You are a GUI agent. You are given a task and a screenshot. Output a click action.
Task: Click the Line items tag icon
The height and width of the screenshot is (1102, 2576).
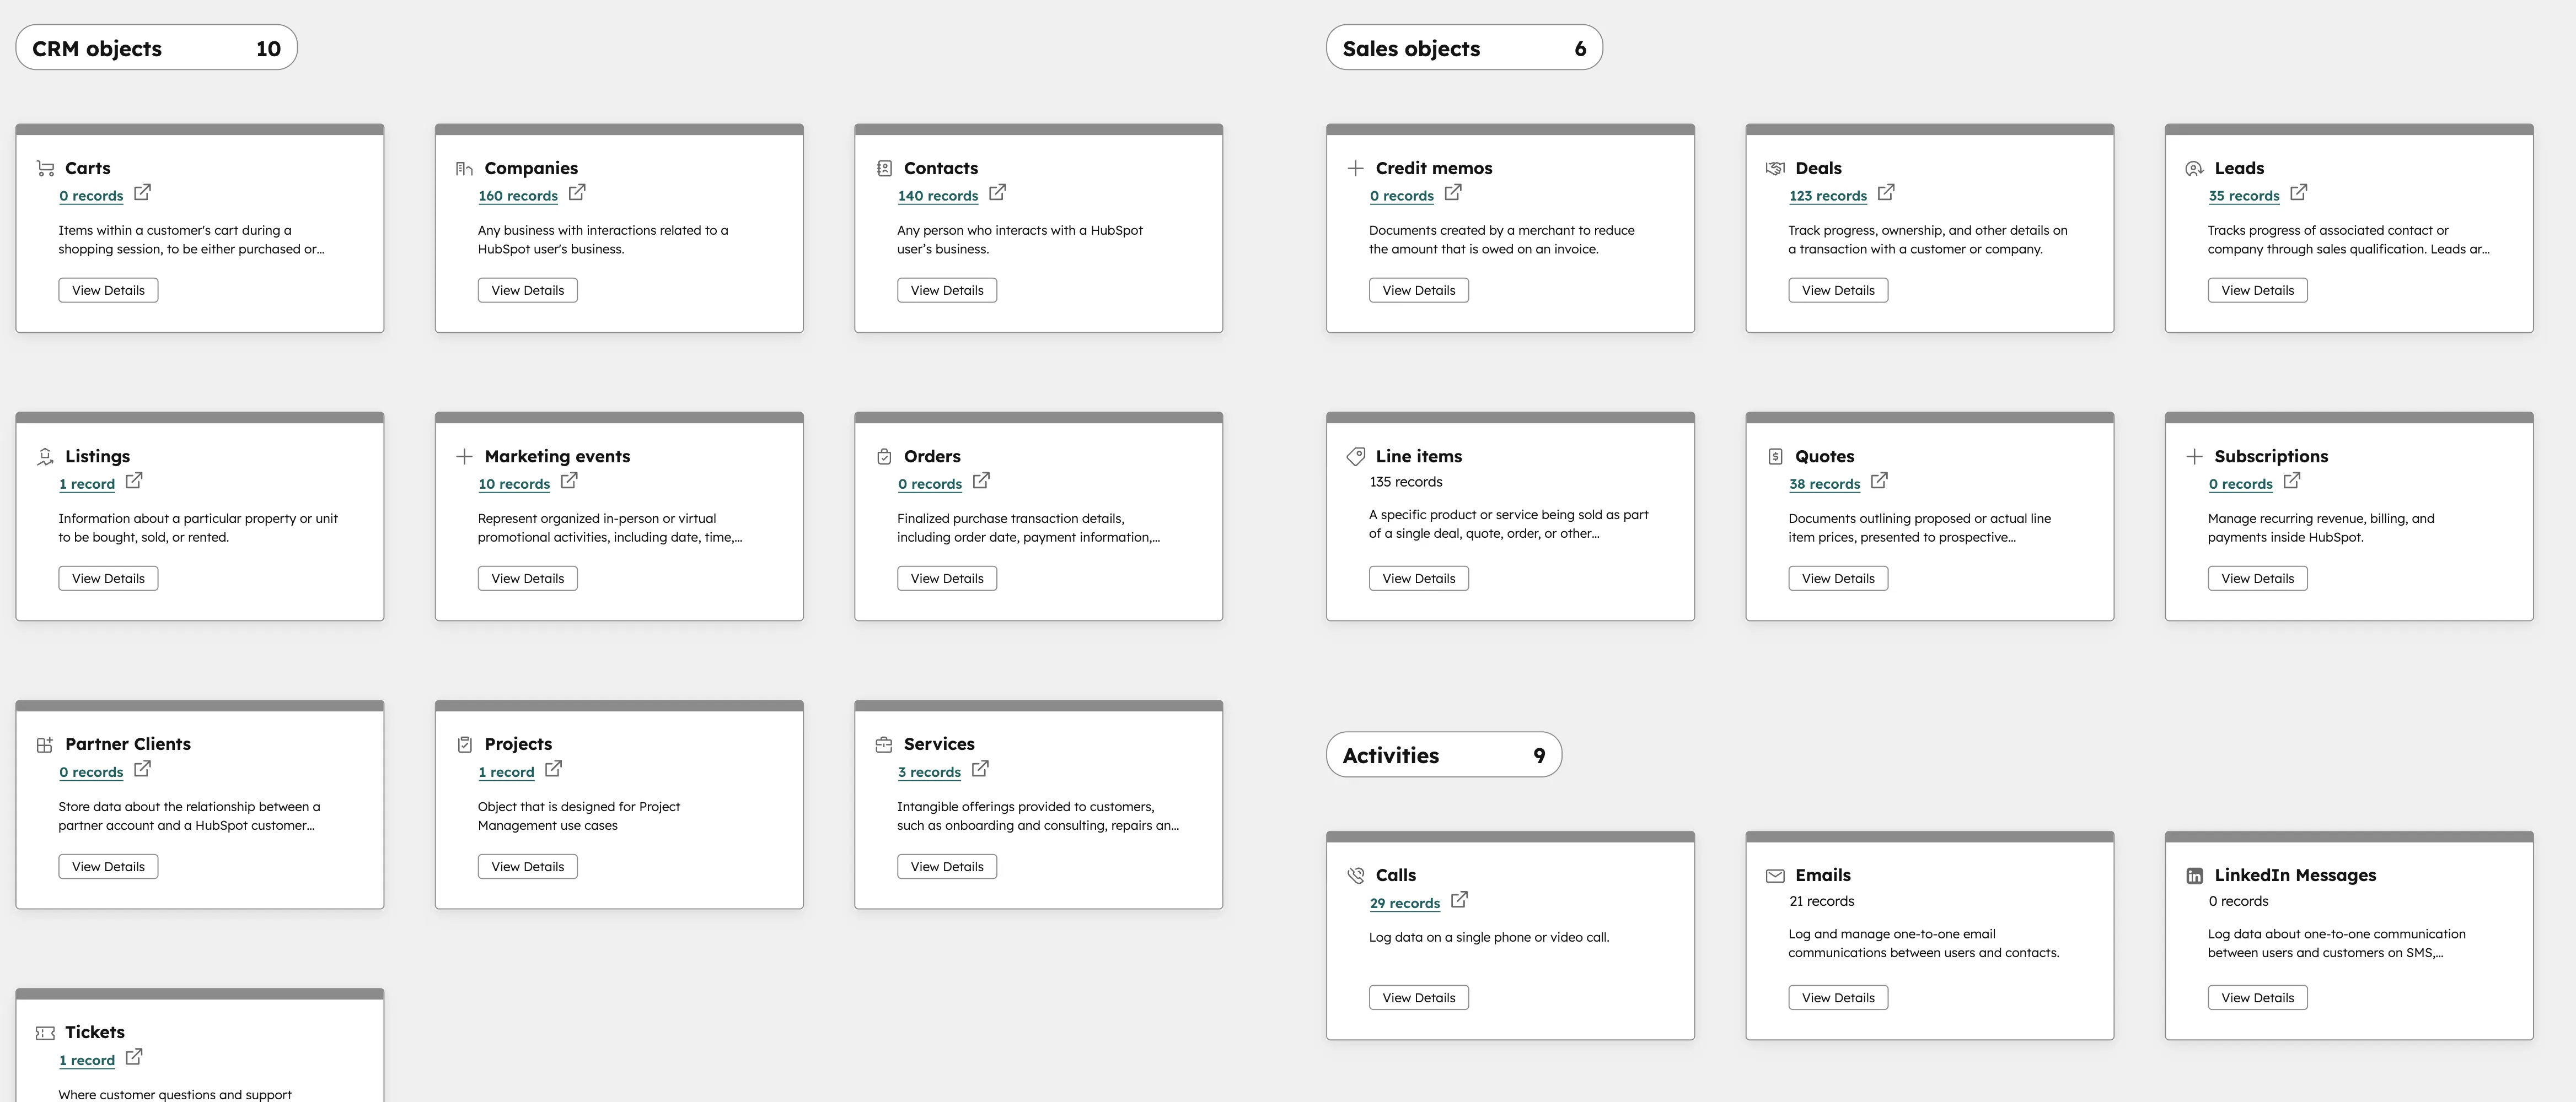click(1356, 456)
